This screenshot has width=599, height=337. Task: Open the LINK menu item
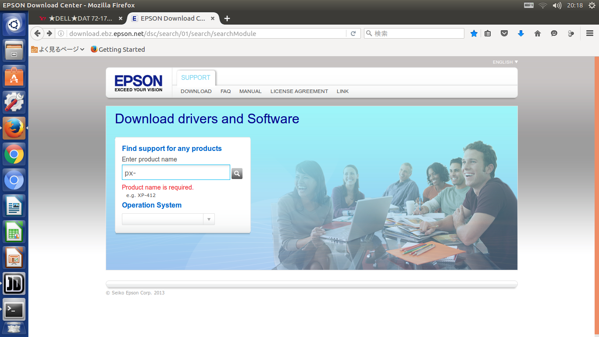342,91
